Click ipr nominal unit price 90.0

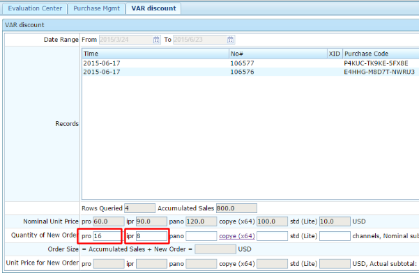(x=151, y=221)
